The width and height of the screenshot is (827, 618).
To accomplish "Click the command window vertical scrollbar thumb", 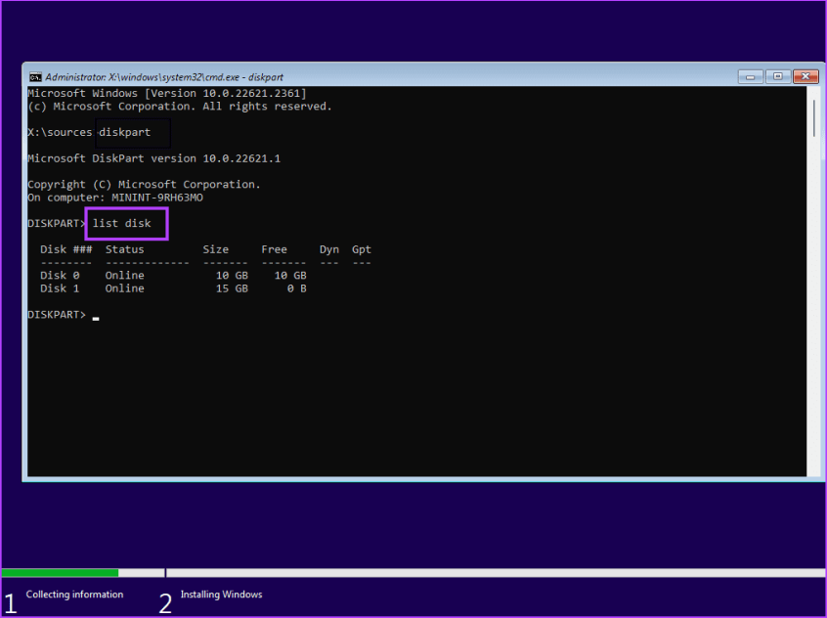I will (814, 117).
